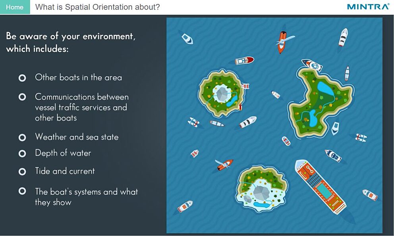Image resolution: width=394 pixels, height=236 pixels.
Task: Go to the Home button
Action: click(x=15, y=7)
